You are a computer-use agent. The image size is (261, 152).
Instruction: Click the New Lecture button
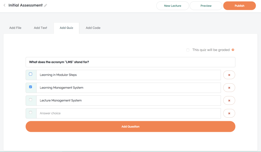click(x=173, y=6)
